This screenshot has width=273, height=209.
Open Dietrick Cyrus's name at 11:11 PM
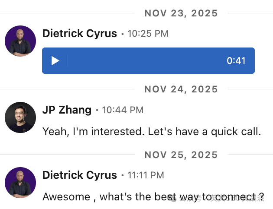click(80, 175)
